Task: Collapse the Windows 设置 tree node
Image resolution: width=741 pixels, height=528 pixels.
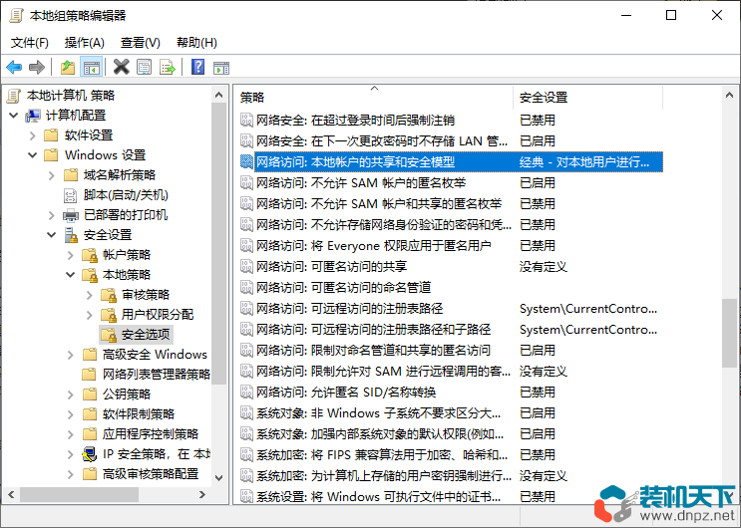Action: point(32,155)
